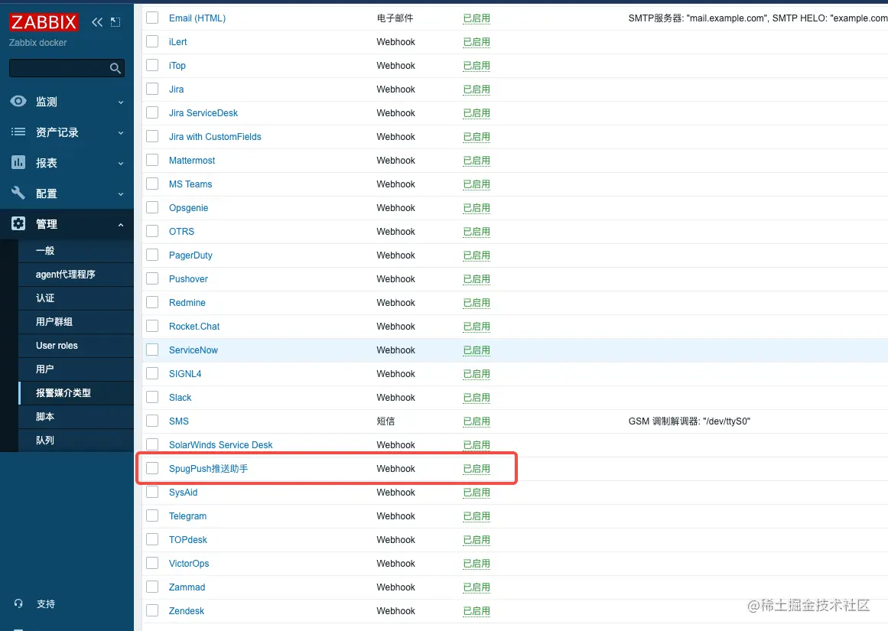Open the SIGNL4 media type

(x=185, y=374)
